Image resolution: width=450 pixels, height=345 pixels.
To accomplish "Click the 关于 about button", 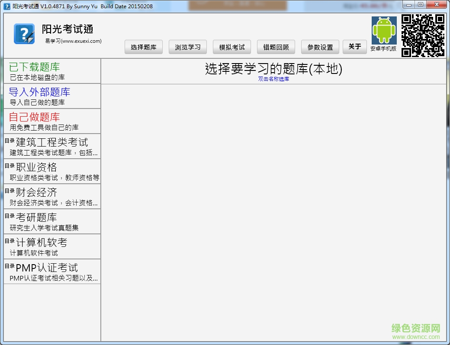I will (x=354, y=47).
